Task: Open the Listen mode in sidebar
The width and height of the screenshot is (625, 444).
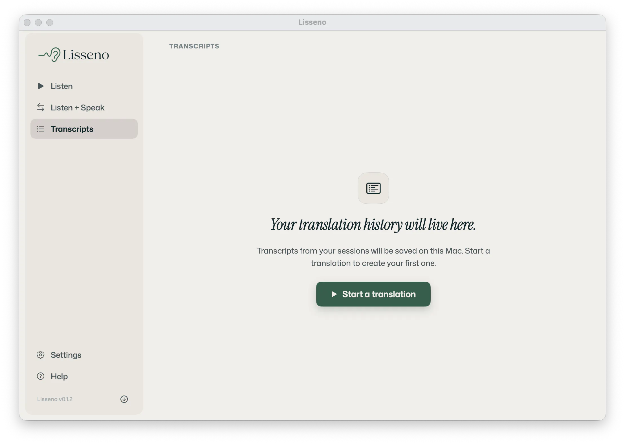Action: (84, 86)
